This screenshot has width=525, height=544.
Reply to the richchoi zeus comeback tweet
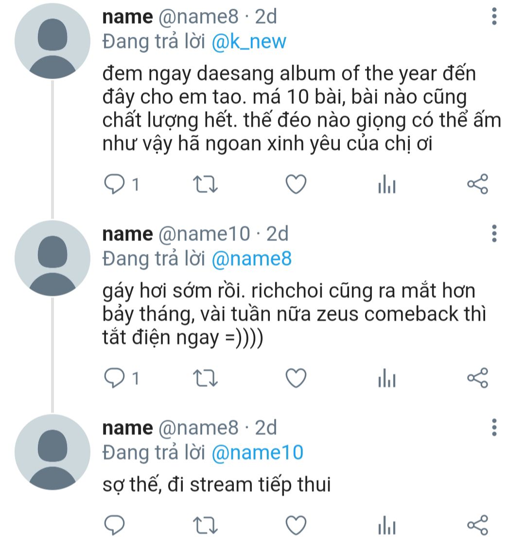click(114, 378)
